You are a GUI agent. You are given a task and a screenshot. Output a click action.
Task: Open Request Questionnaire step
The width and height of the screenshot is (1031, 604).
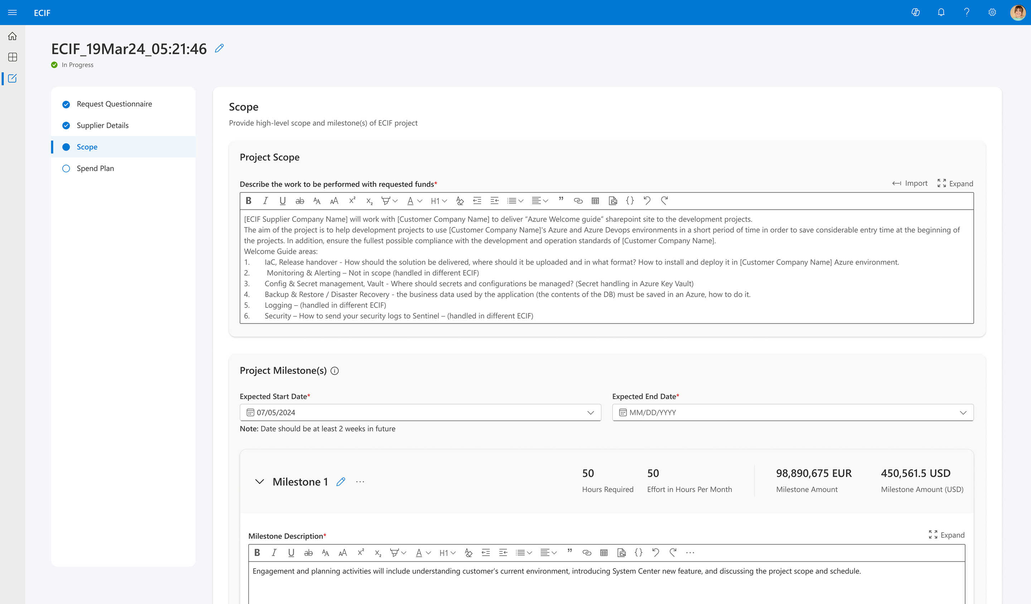114,104
